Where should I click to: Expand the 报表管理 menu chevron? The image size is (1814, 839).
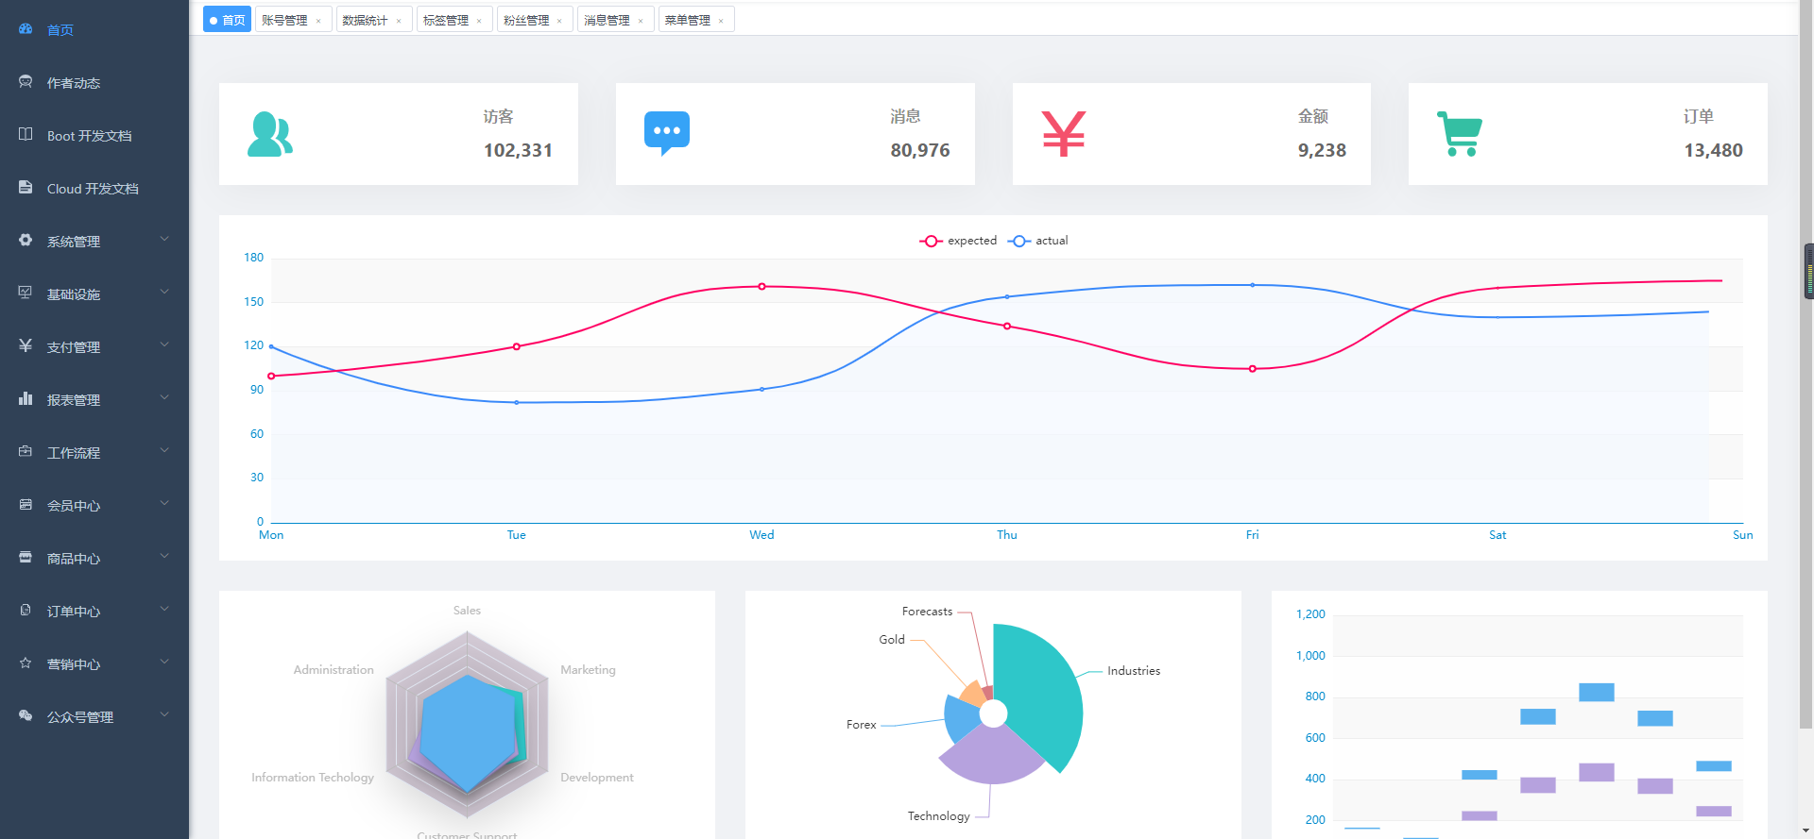pyautogui.click(x=164, y=397)
